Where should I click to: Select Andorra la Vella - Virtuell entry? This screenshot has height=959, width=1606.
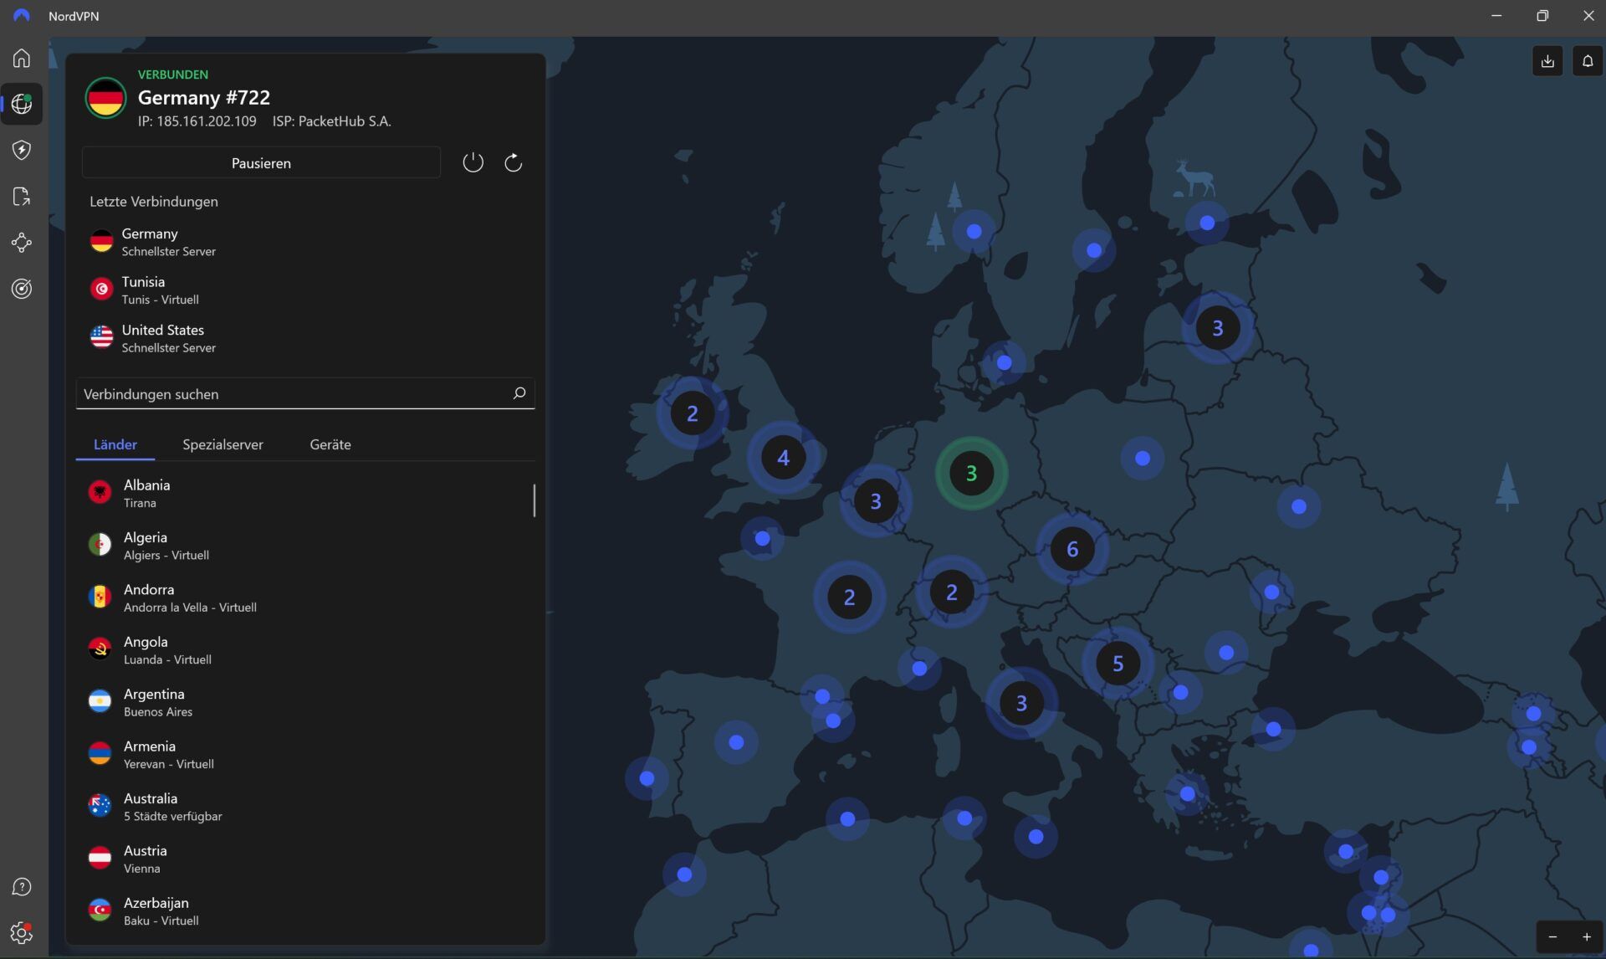click(x=305, y=597)
